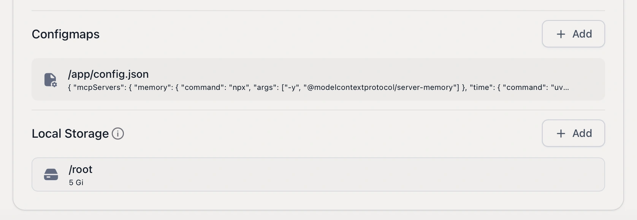This screenshot has height=220, width=637.
Task: Click the Add button for Local Storage
Action: [x=573, y=134]
